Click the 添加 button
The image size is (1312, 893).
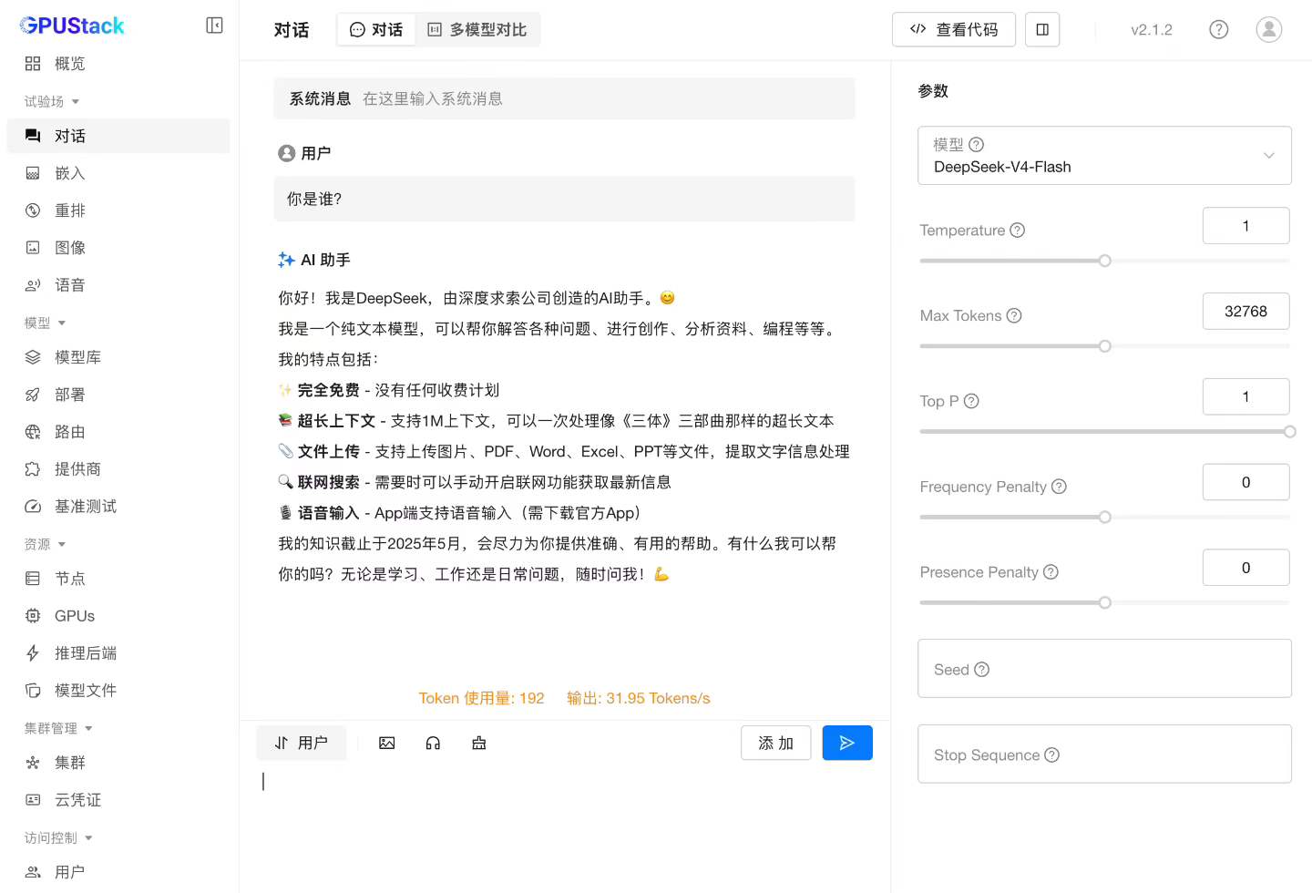(x=776, y=743)
